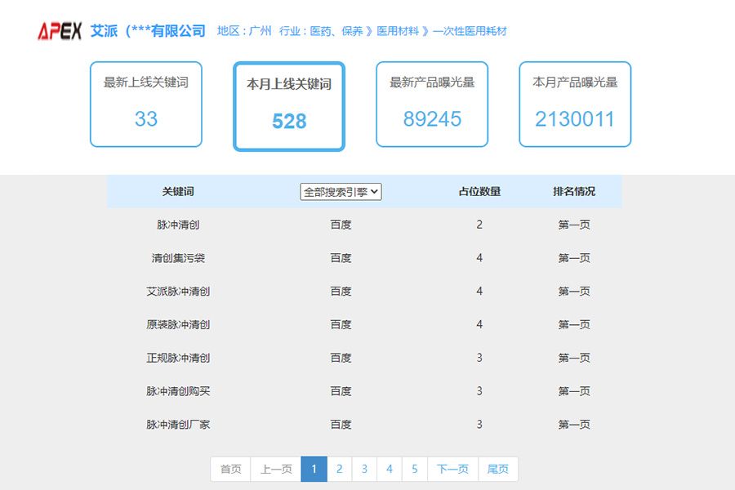
Task: Open the 医药、保养 industry link
Action: point(334,31)
